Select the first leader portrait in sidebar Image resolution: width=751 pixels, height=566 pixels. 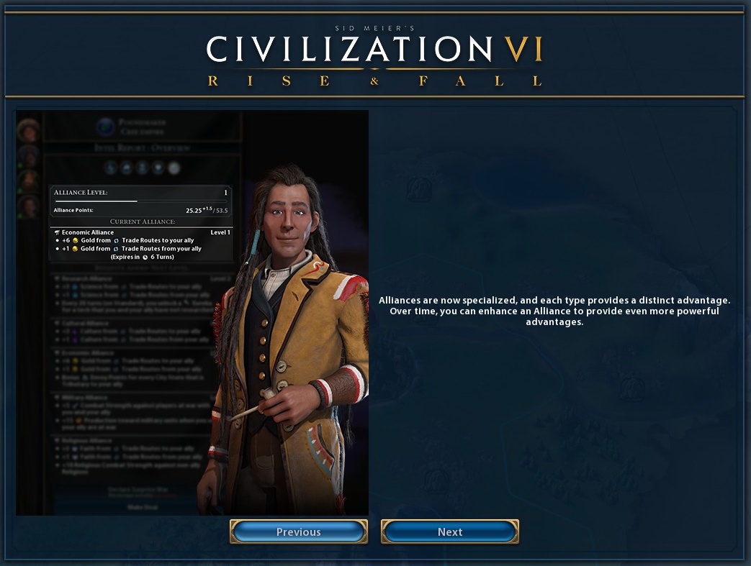[x=28, y=130]
